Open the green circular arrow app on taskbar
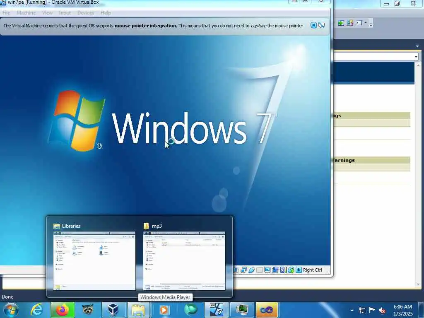This screenshot has width=424, height=318. 190,310
